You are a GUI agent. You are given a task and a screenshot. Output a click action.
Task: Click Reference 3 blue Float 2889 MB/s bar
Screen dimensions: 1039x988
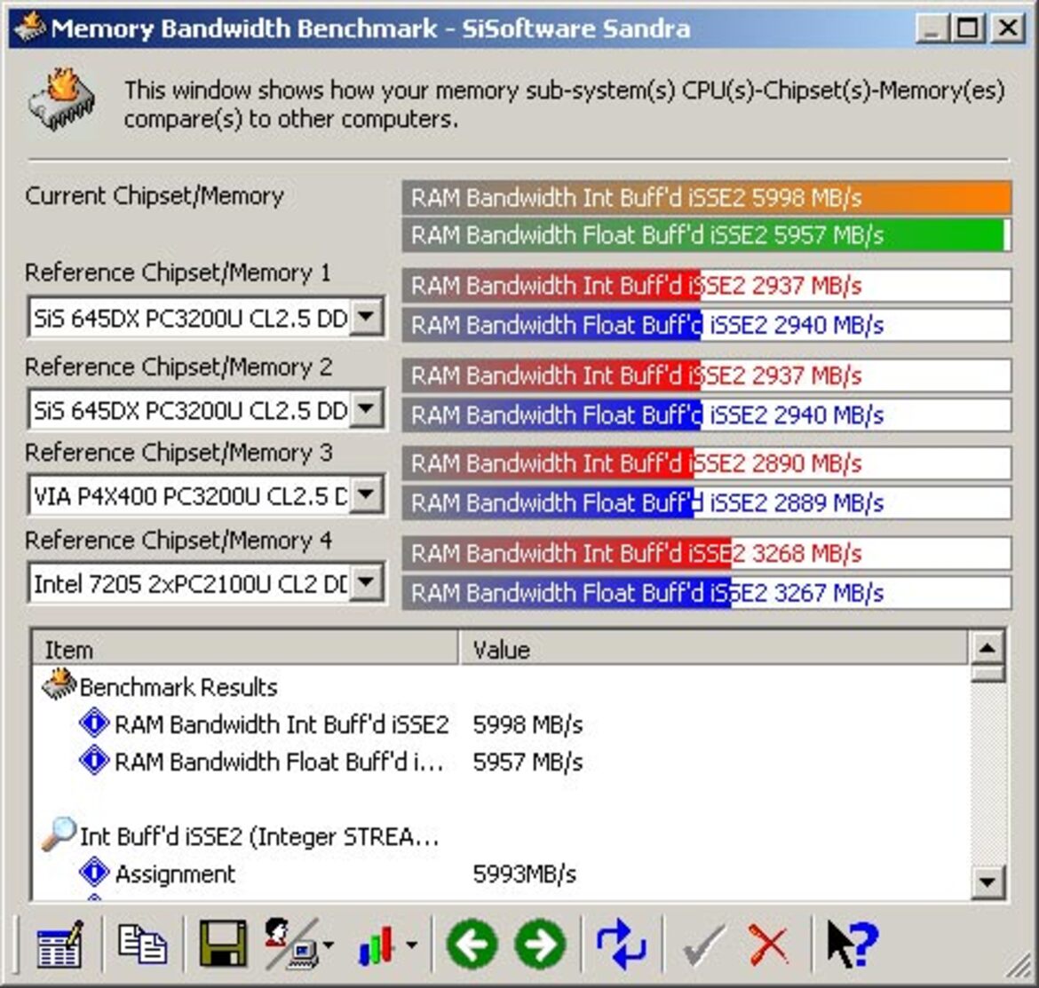tap(706, 502)
